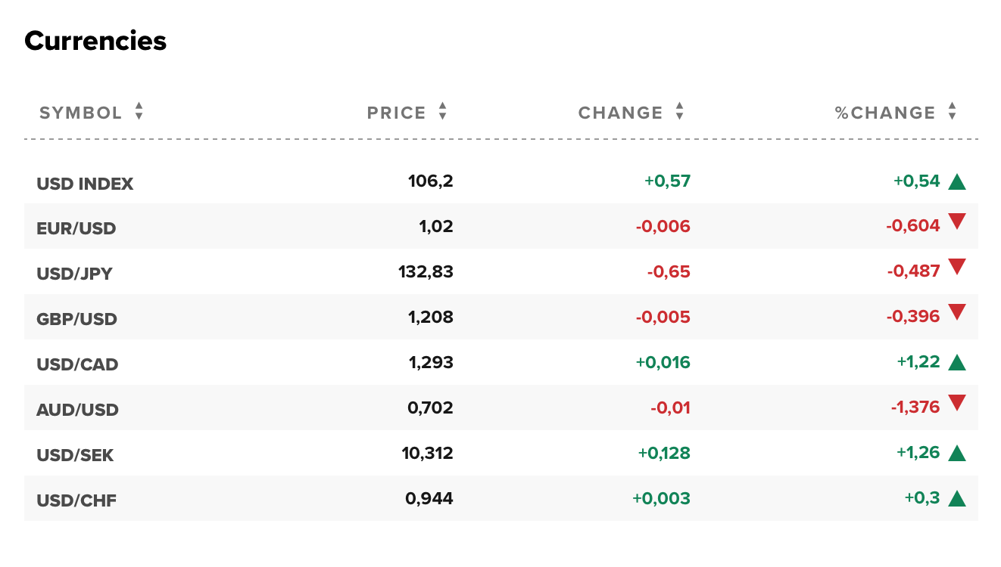Screen dimensions: 1001x567
Task: Click the red down triangle for AUD/USD
Action: (x=957, y=403)
